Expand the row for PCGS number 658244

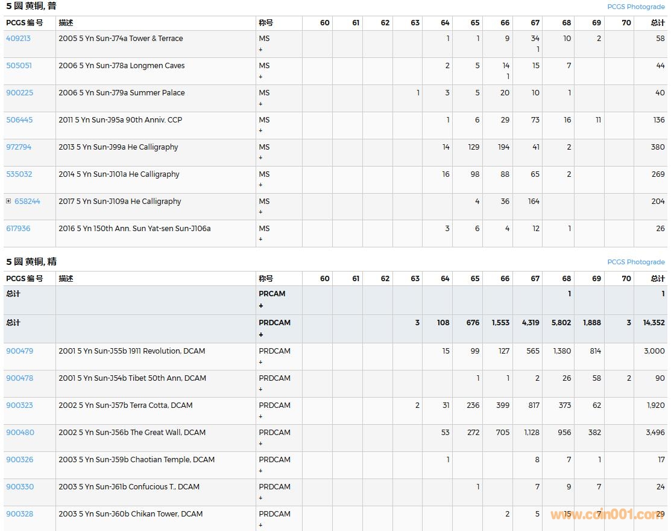8,201
